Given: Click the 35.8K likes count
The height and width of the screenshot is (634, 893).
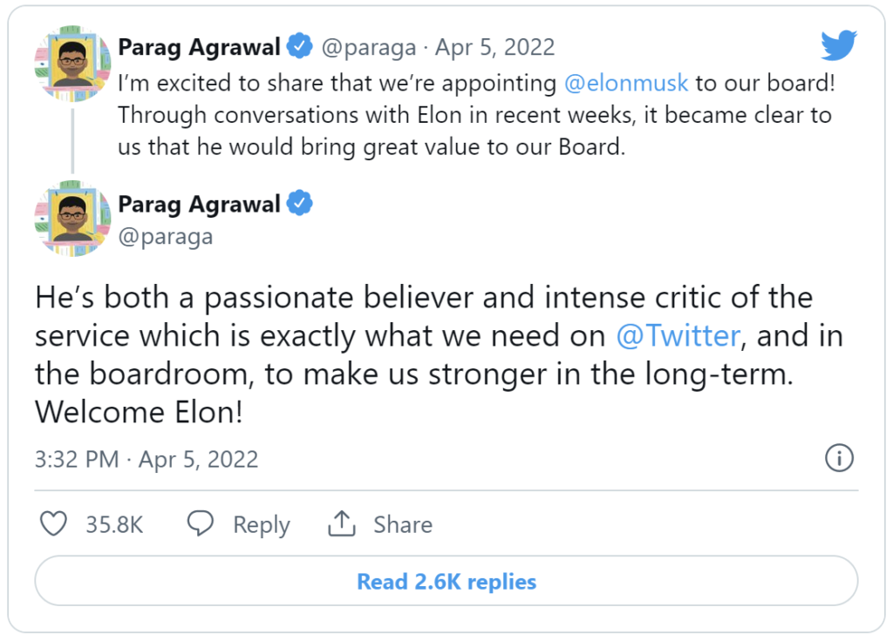Looking at the screenshot, I should coord(114,524).
